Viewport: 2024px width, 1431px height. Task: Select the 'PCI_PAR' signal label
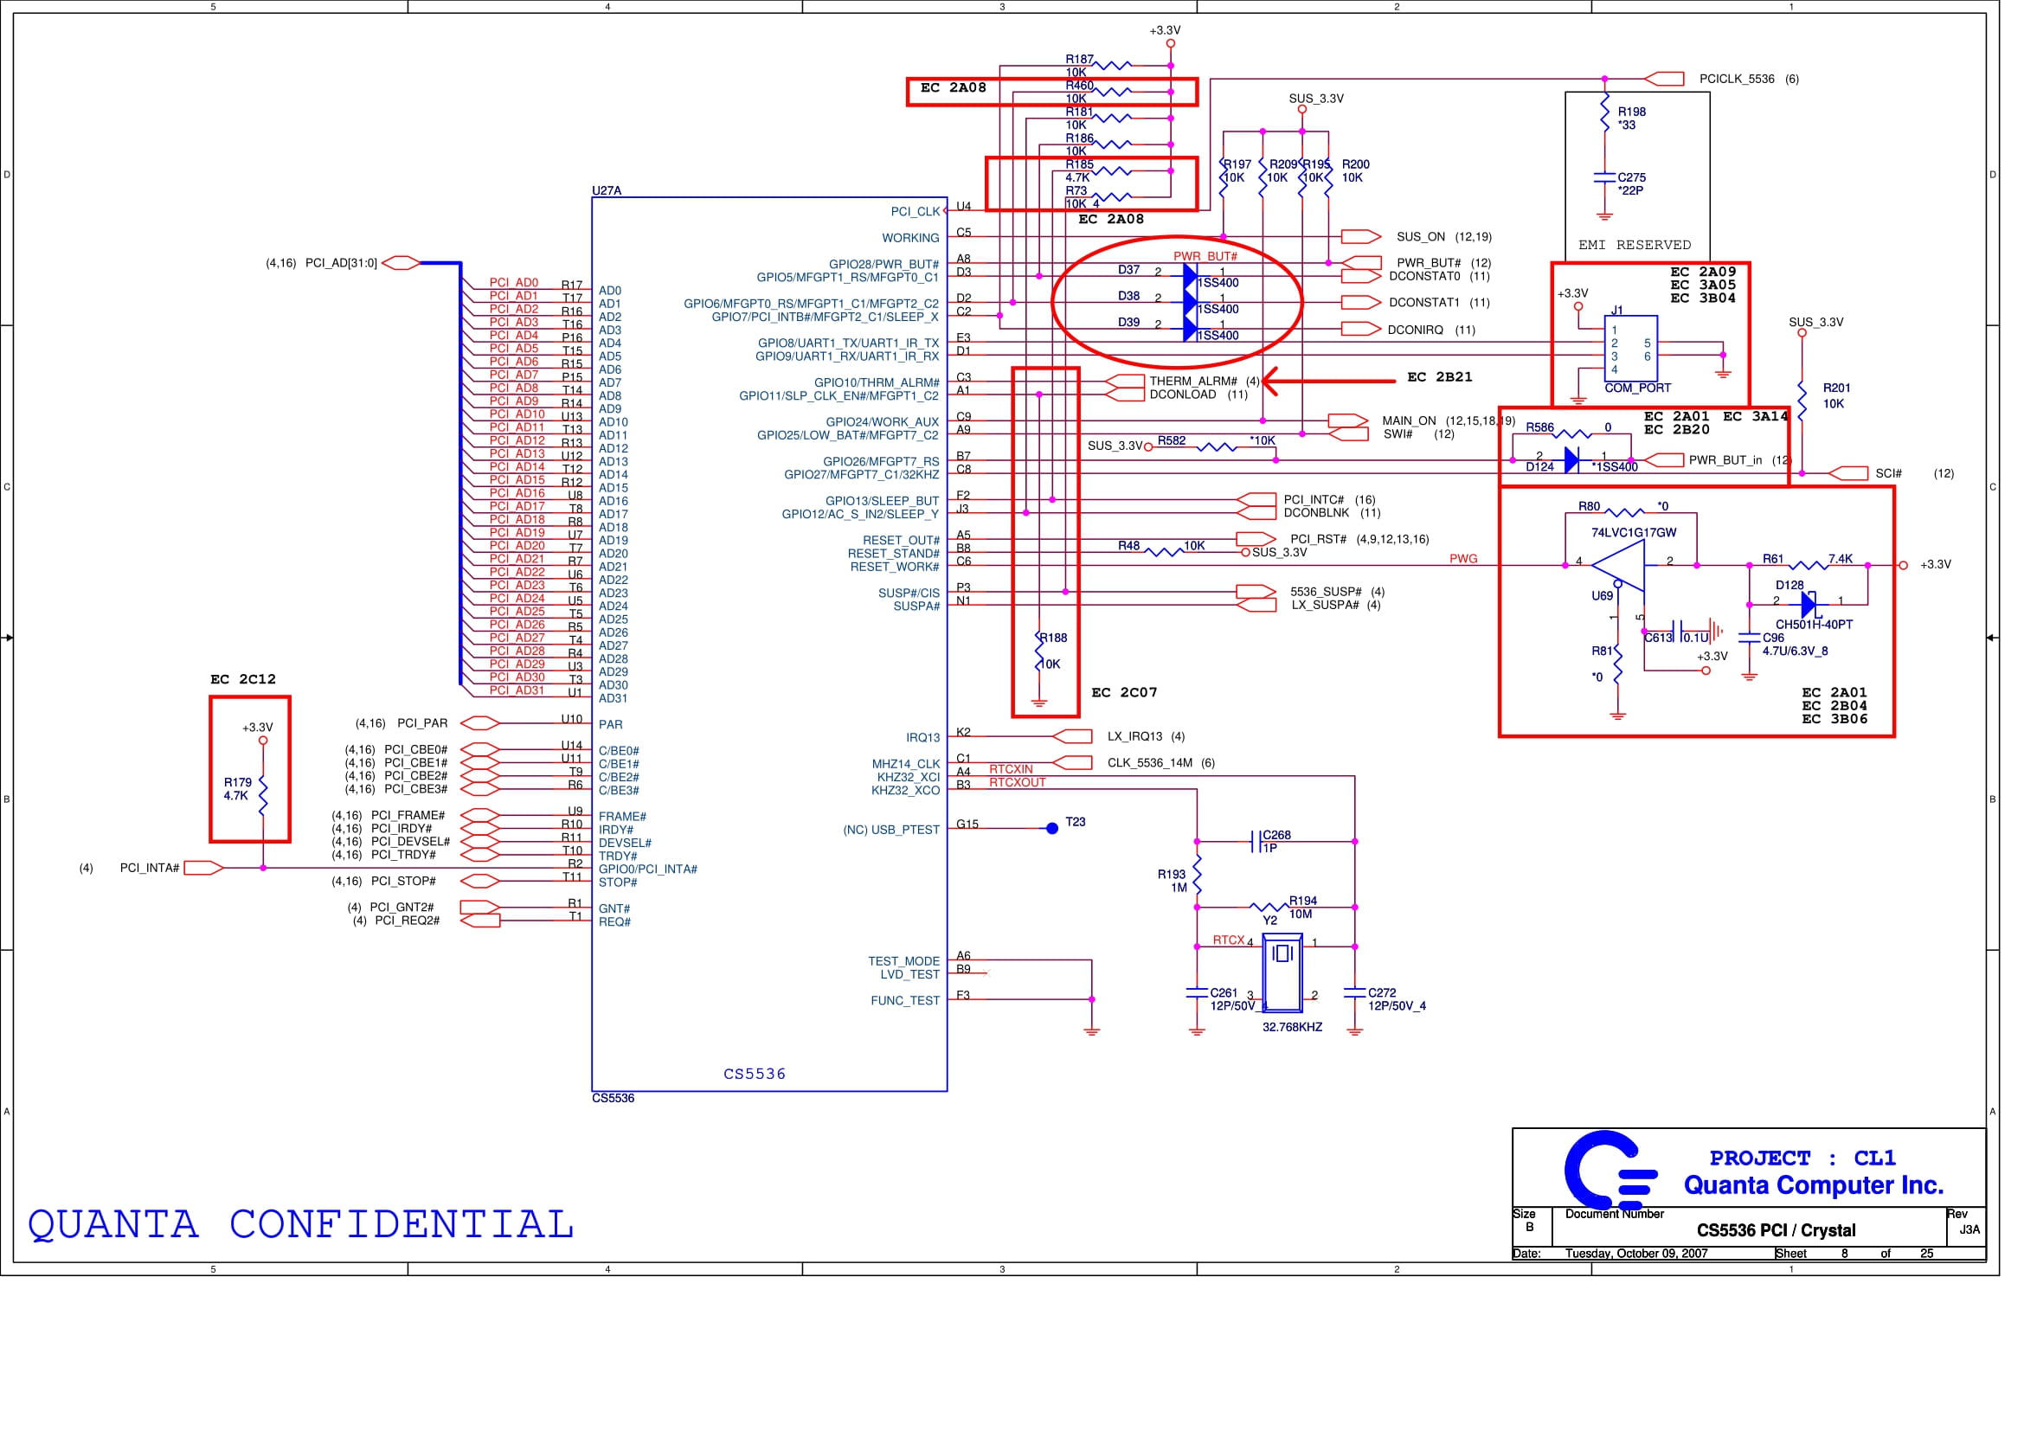pyautogui.click(x=422, y=723)
